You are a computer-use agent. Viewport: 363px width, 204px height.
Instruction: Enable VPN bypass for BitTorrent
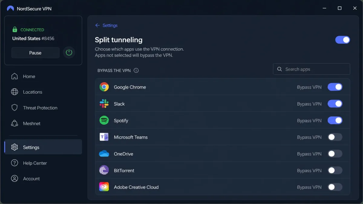pos(335,170)
